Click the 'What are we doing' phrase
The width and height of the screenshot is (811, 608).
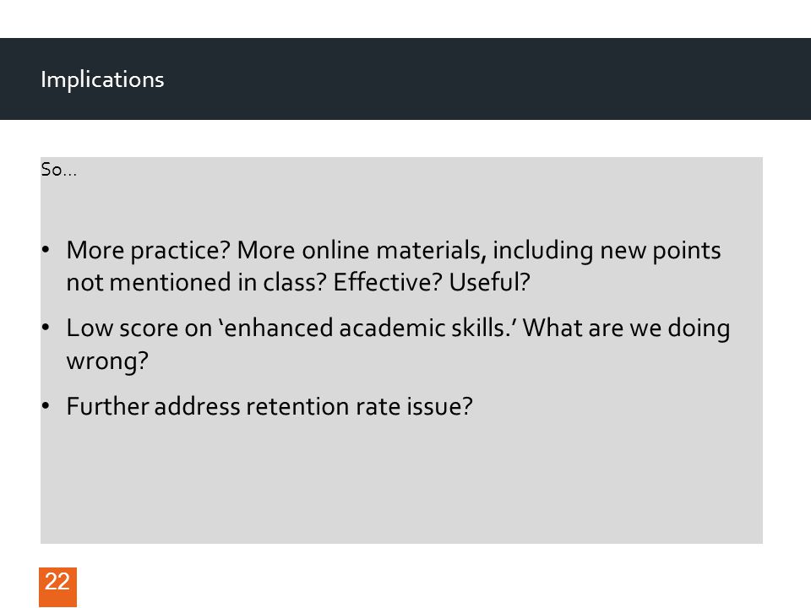tap(626, 328)
